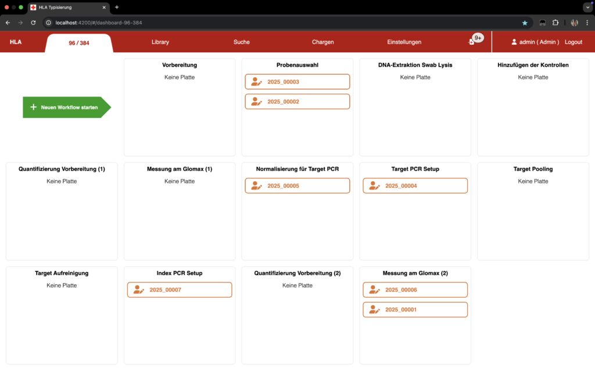Image resolution: width=595 pixels, height=372 pixels.
Task: Click the Probenauswahl card heading
Action: tap(297, 65)
